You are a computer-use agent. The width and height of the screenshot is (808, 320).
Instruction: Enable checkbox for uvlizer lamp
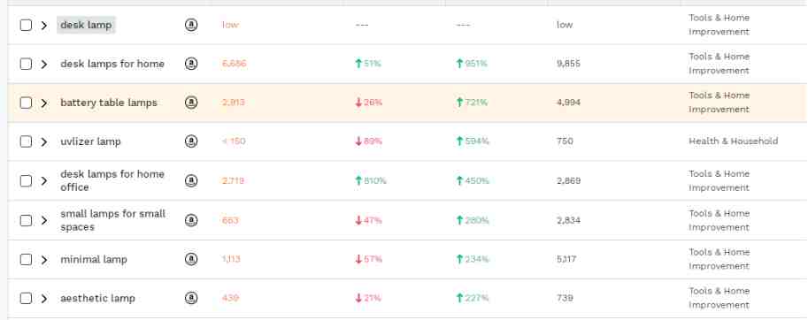coord(26,141)
